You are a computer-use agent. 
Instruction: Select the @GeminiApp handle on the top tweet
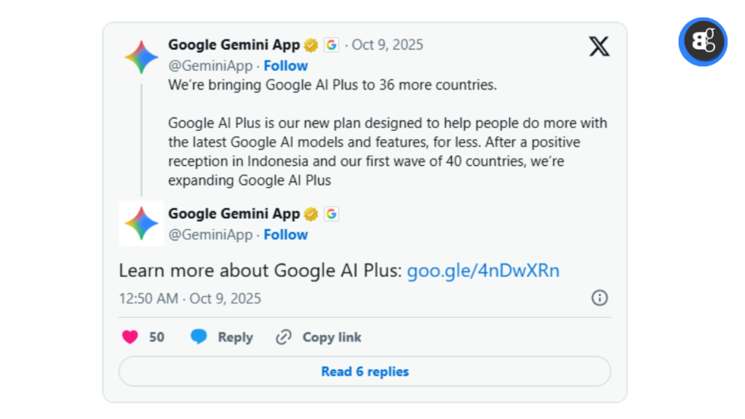point(210,65)
